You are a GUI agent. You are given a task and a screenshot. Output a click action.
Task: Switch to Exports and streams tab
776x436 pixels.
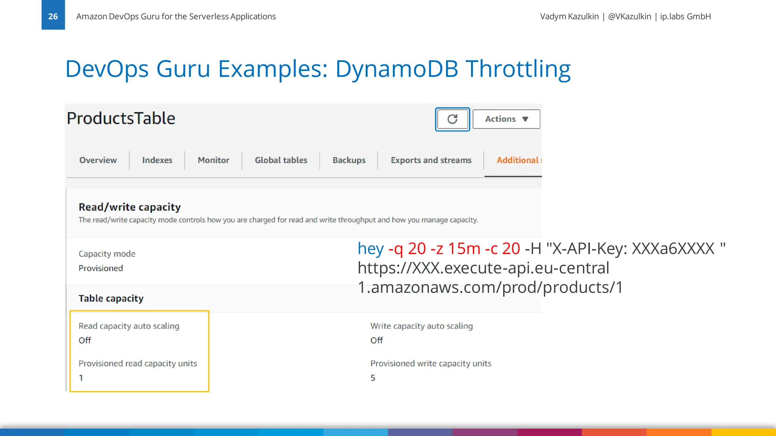tap(431, 160)
